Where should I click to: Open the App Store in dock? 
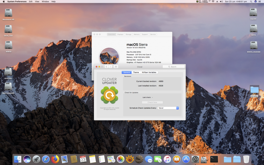click(186, 159)
